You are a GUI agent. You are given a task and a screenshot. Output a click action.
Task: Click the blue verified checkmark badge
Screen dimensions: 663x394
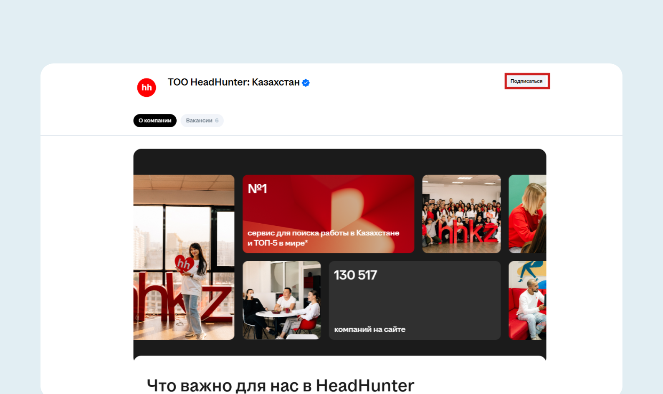306,83
